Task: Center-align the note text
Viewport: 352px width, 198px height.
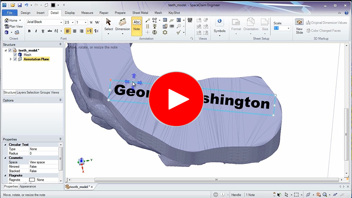Action: (75, 31)
